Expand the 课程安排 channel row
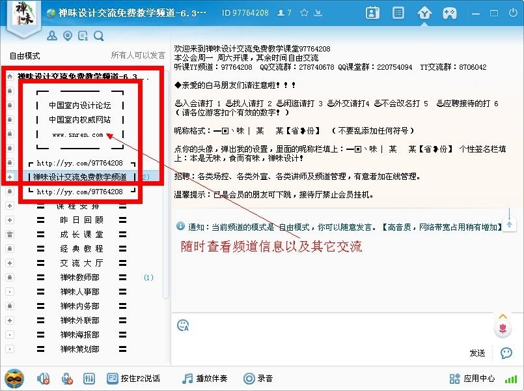 [10, 206]
